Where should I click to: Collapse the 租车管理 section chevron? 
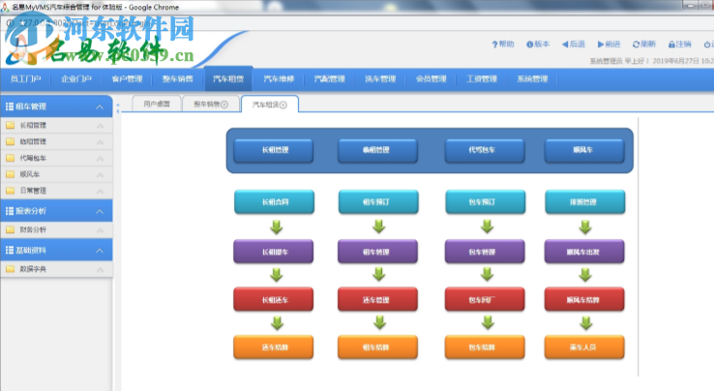(x=100, y=107)
